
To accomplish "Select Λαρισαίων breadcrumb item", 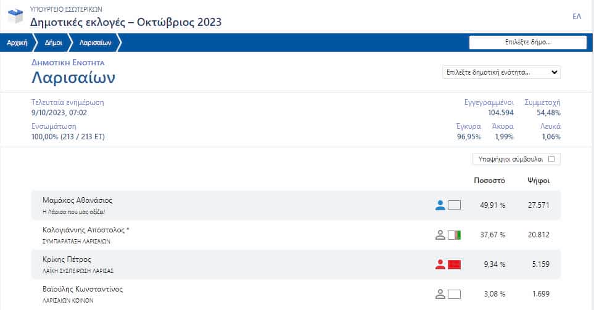I will 94,43.
